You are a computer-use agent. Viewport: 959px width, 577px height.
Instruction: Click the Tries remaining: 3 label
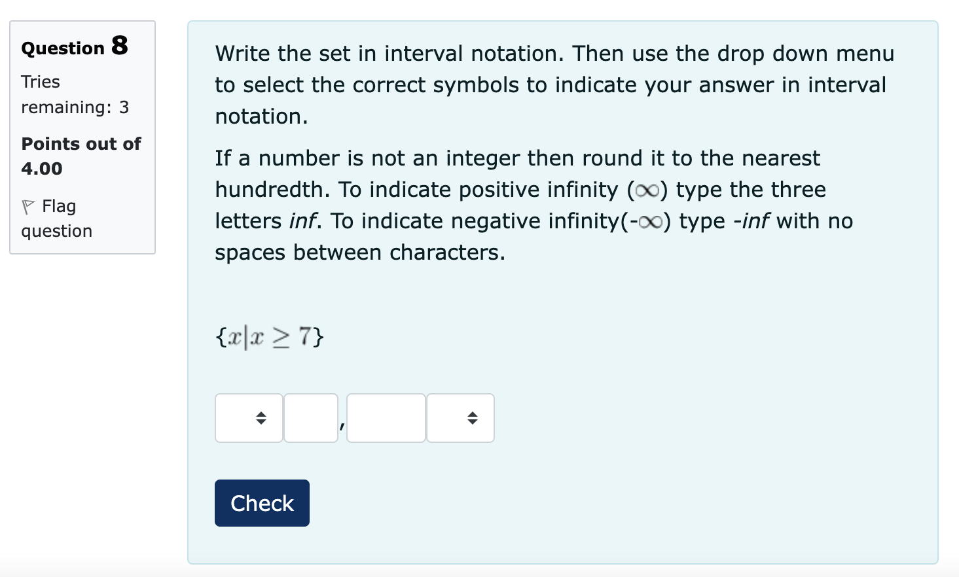[x=75, y=94]
